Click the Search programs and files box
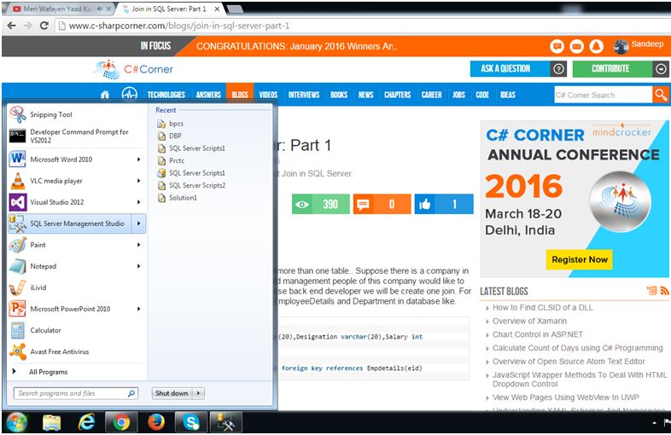The image size is (671, 435). (76, 393)
